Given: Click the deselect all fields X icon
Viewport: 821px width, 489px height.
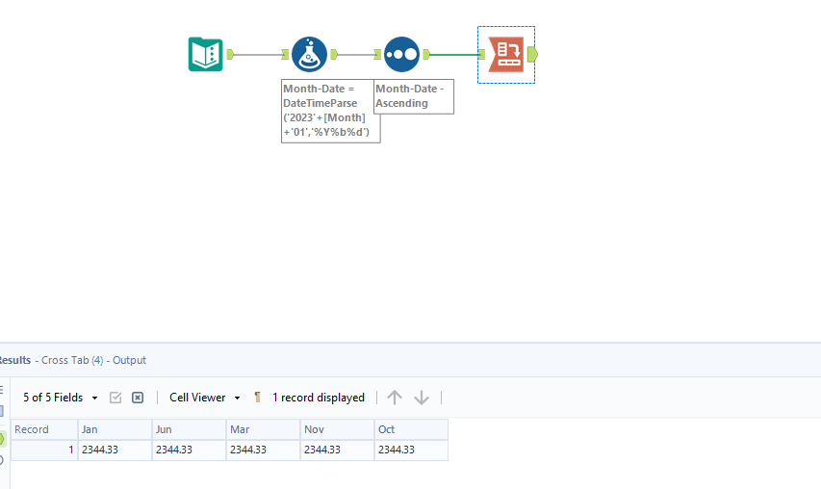Looking at the screenshot, I should (x=138, y=398).
